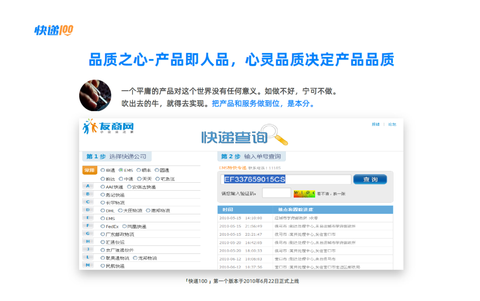Click the 看不清，换一张 captcha refresh link
The height and width of the screenshot is (301, 480).
pyautogui.click(x=331, y=194)
